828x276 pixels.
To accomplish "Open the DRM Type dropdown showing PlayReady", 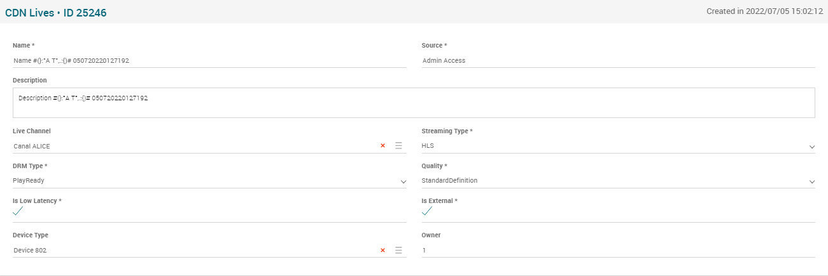I will tap(403, 181).
